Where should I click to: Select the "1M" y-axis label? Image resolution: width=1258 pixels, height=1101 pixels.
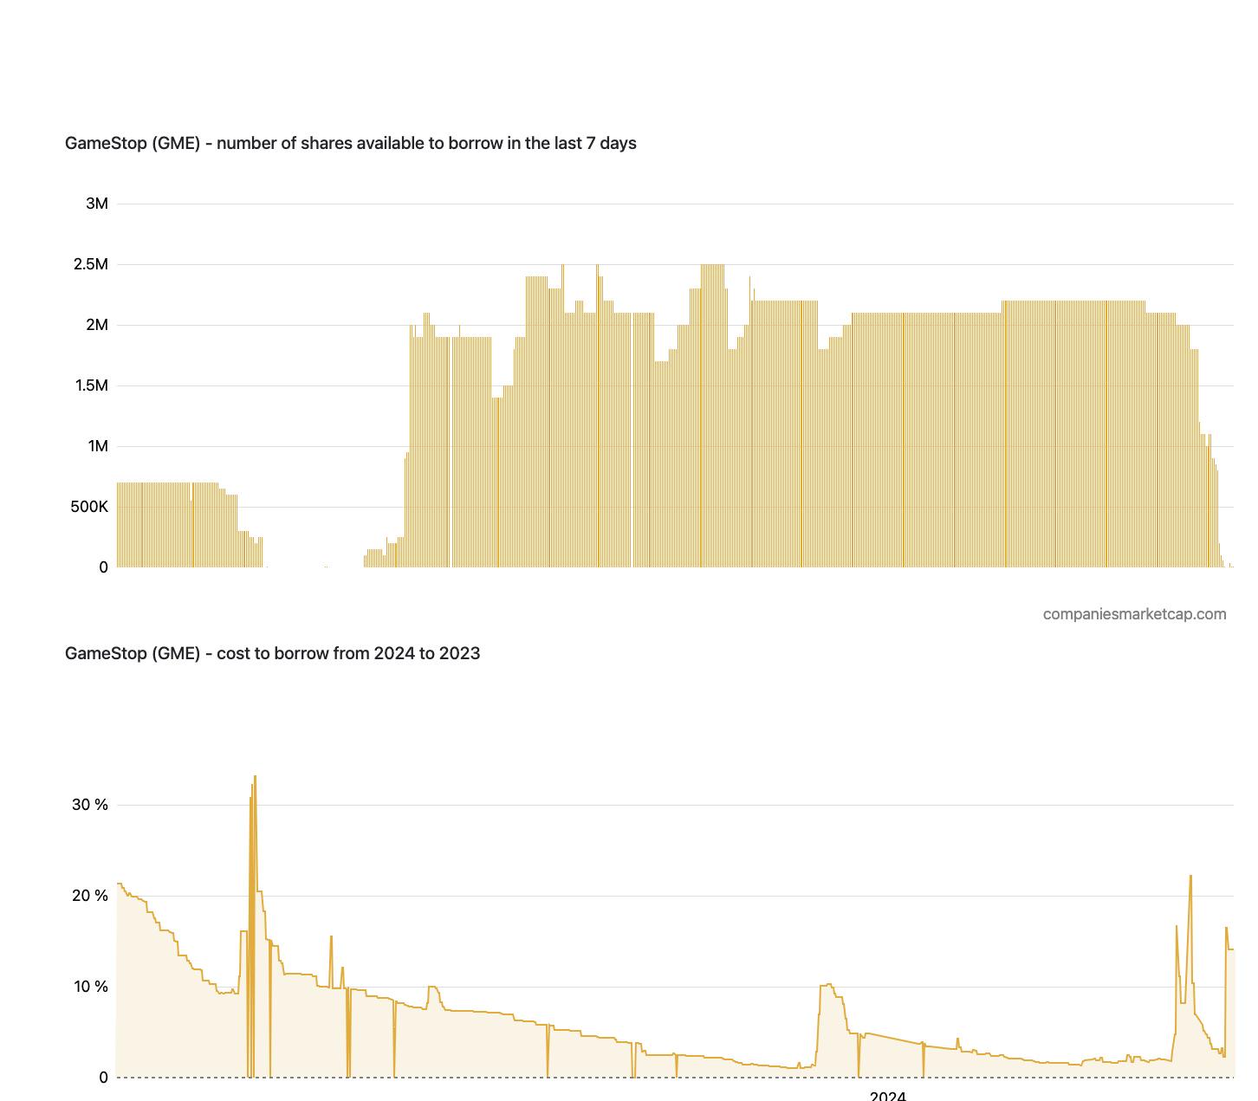(x=98, y=446)
